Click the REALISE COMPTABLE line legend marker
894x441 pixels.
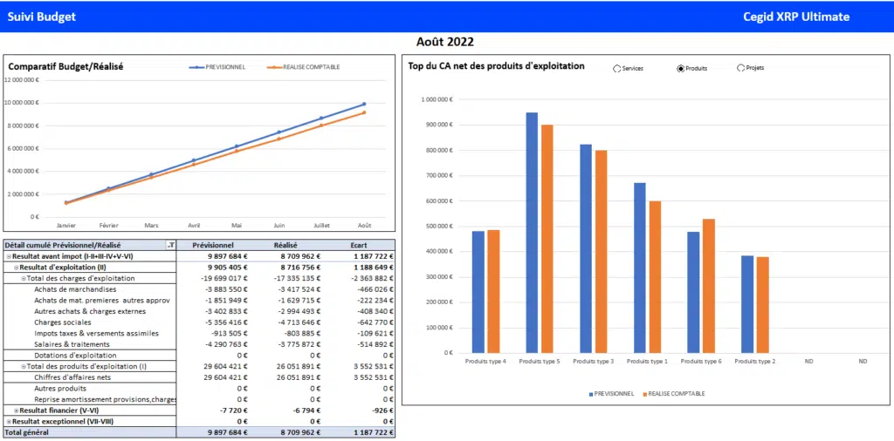pyautogui.click(x=276, y=67)
